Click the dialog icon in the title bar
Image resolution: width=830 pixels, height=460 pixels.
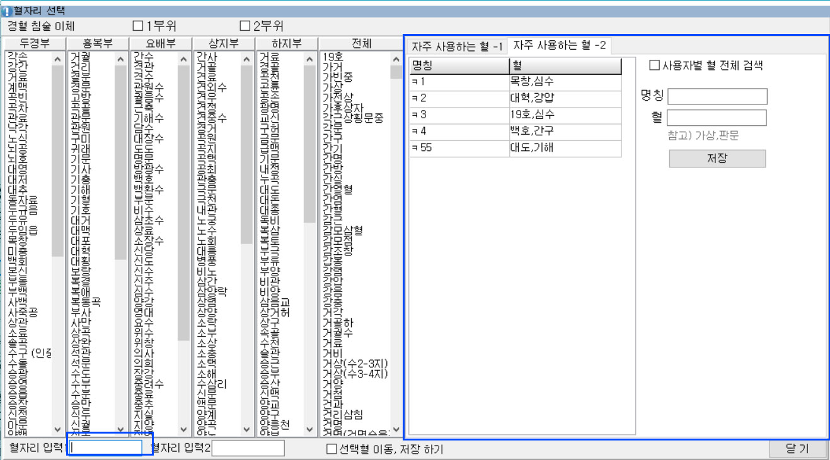[6, 11]
